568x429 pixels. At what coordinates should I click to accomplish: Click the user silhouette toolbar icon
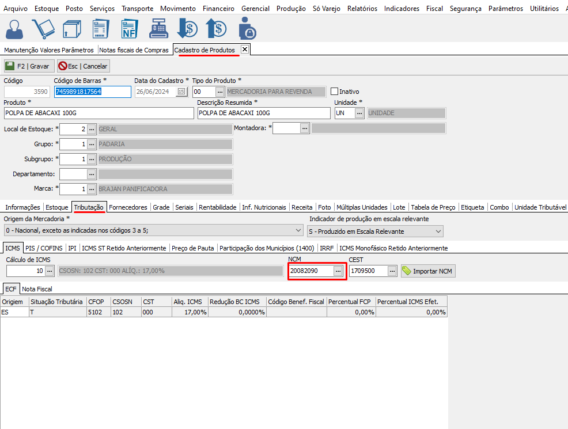17,29
